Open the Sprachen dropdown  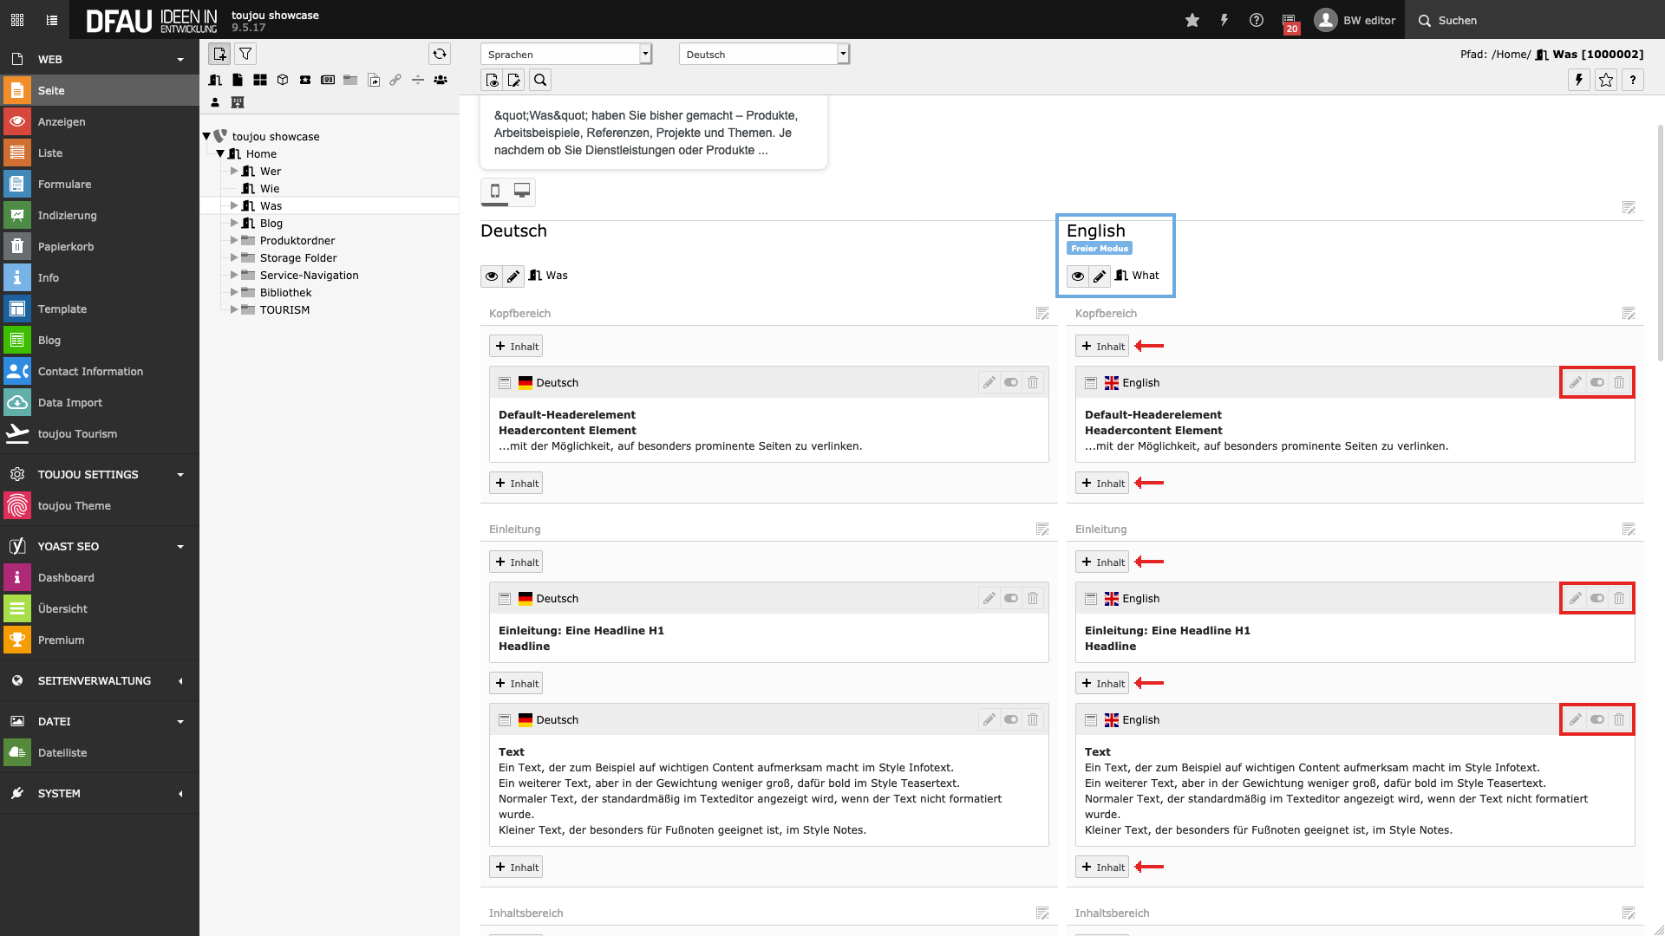565,54
